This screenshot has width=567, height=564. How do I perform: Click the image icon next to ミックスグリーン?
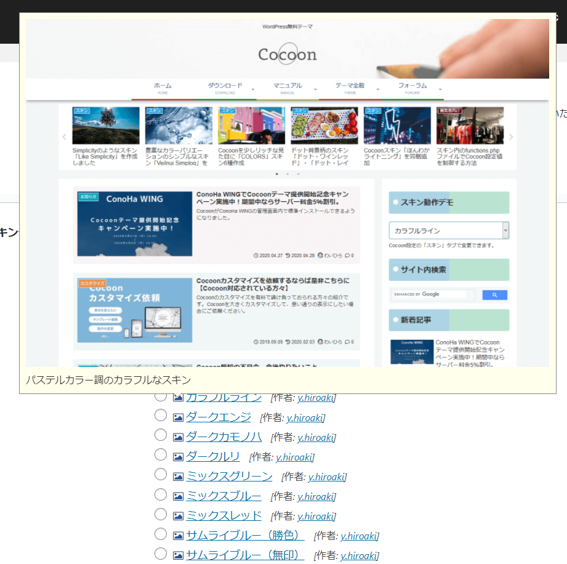[178, 477]
